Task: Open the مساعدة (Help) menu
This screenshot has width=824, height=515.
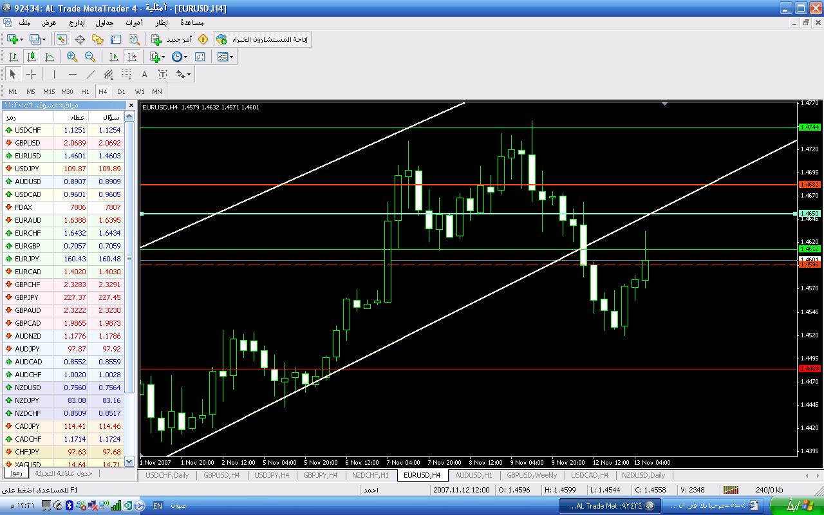Action: pyautogui.click(x=193, y=23)
